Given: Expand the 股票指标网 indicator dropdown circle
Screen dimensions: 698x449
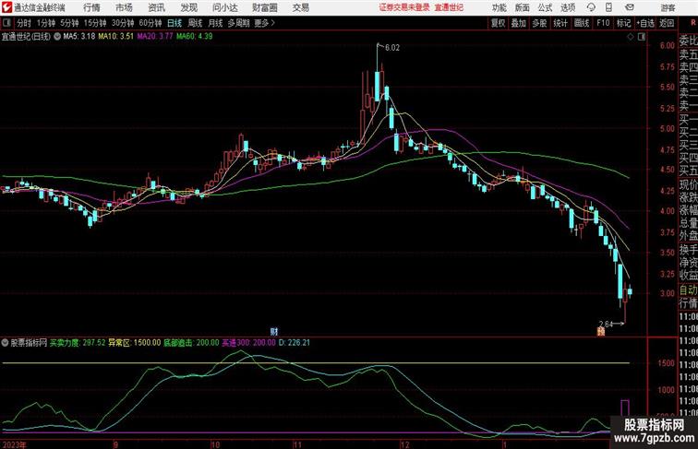Looking at the screenshot, I should [5, 343].
